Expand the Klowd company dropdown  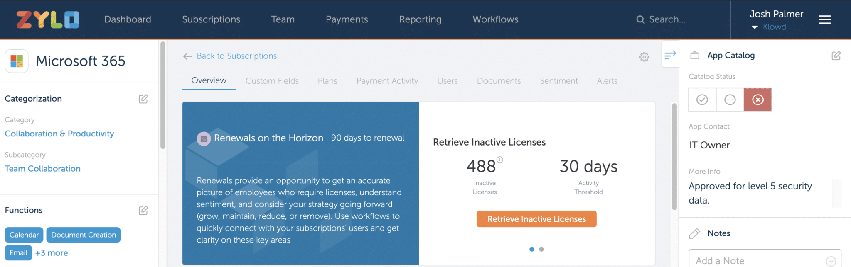(x=769, y=27)
